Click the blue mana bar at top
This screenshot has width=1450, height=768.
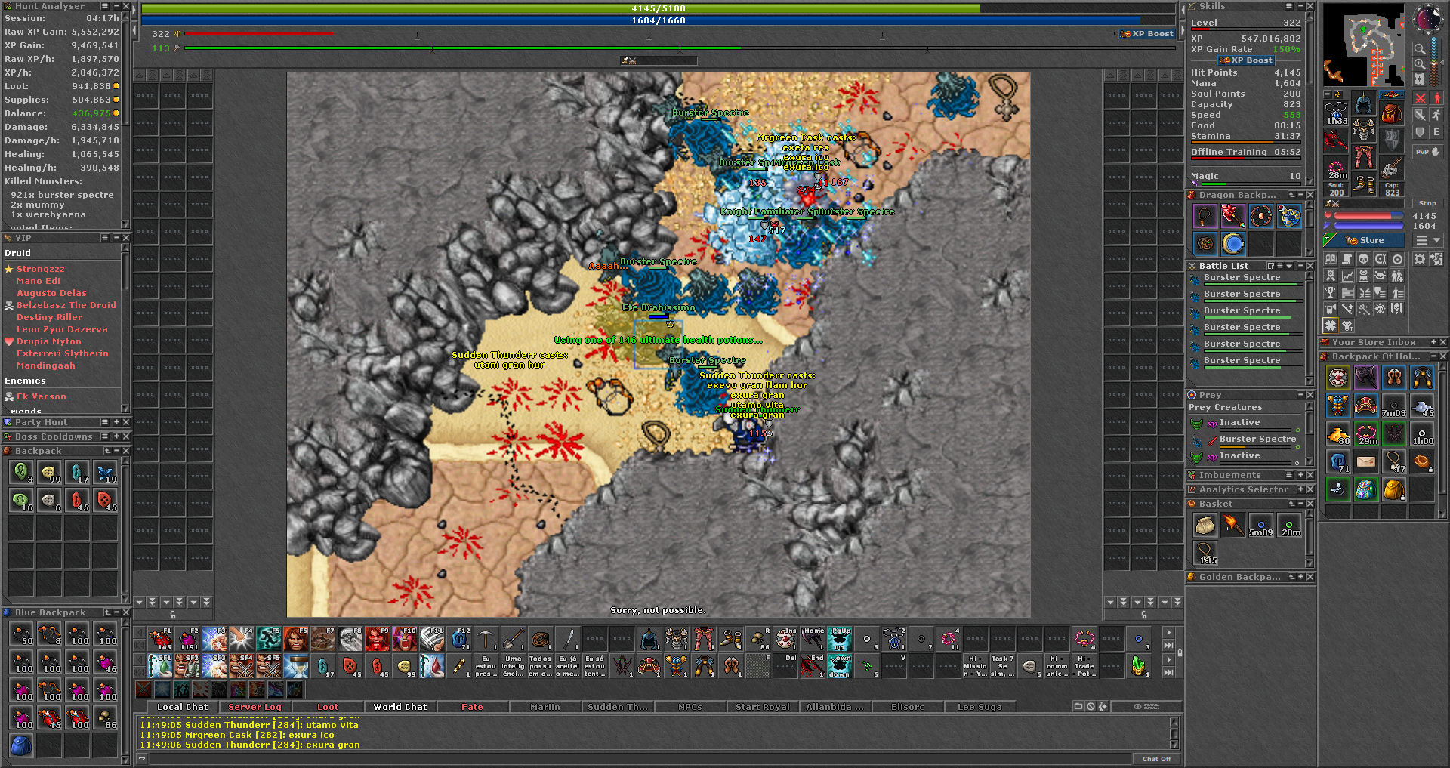coord(659,20)
